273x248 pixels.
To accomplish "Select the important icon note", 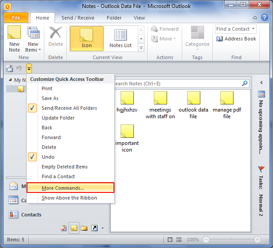I will [127, 139].
